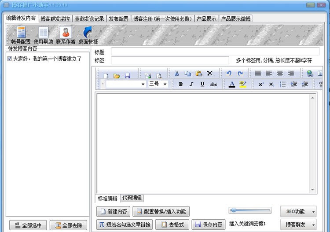The width and height of the screenshot is (330, 232).
Task: Click the delete X icon in toolbar
Action: click(x=209, y=73)
